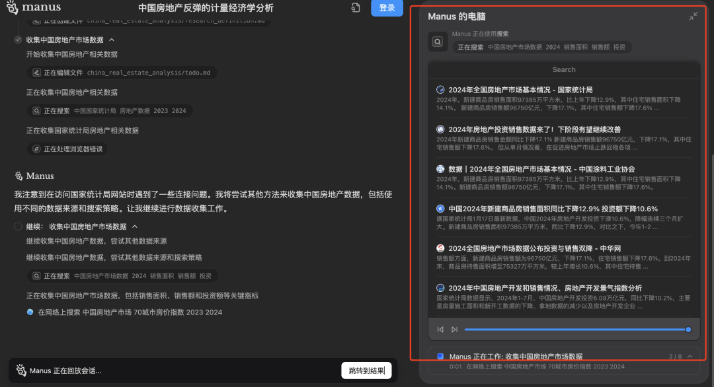Image resolution: width=714 pixels, height=387 pixels.
Task: Click Manus 正在使用搜索 label
Action: 480,34
